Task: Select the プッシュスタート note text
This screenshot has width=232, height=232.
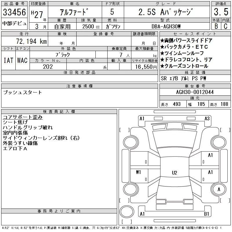Action: point(22,93)
